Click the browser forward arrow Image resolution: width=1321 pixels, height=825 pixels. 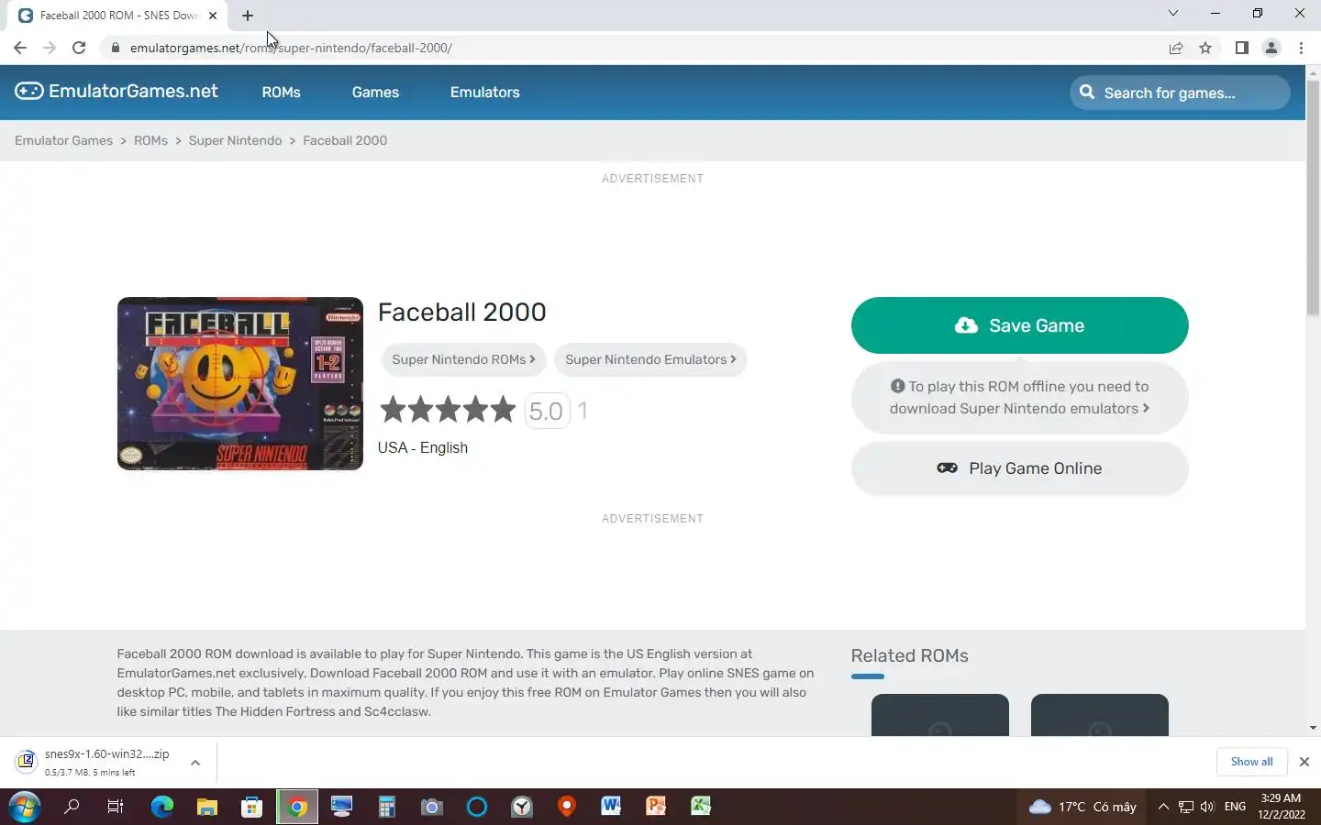[50, 48]
